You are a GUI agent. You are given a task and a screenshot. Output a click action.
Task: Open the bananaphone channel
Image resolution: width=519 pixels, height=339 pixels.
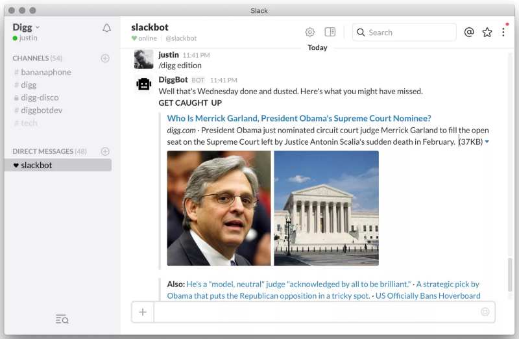[x=43, y=72]
